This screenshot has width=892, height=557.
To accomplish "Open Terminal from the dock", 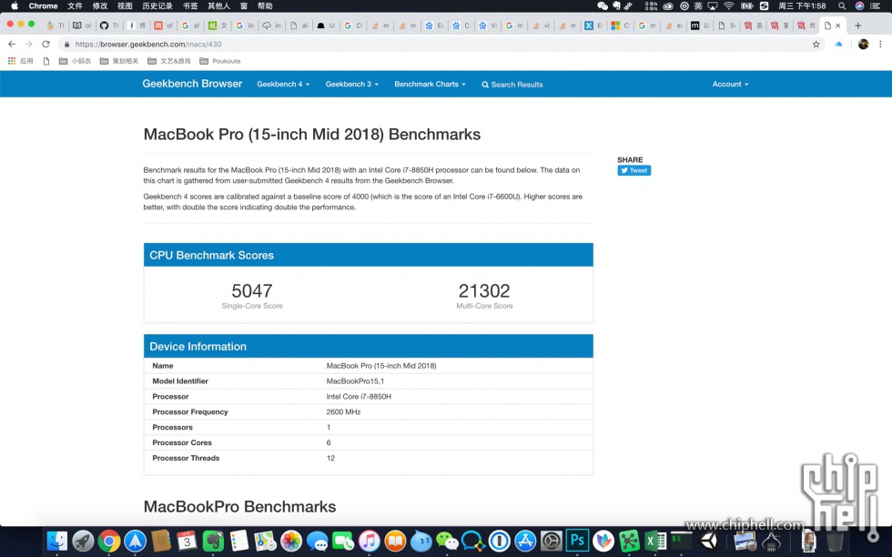I will tap(682, 541).
